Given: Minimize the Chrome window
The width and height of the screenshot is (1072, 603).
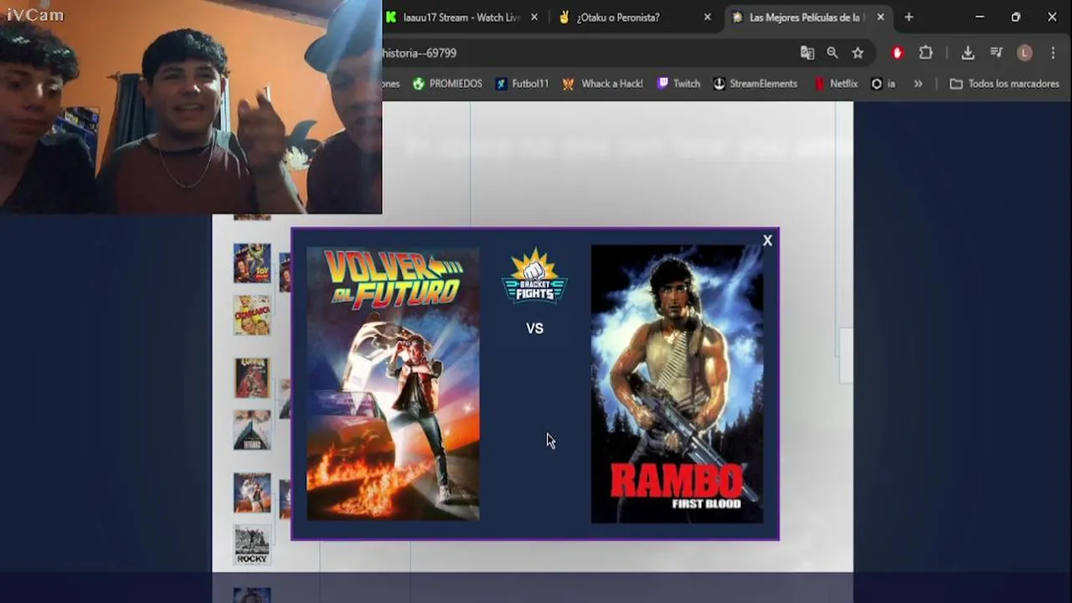Looking at the screenshot, I should (980, 17).
